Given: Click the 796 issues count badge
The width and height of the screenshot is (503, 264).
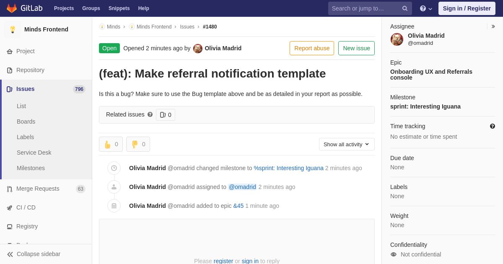Looking at the screenshot, I should coord(79,89).
